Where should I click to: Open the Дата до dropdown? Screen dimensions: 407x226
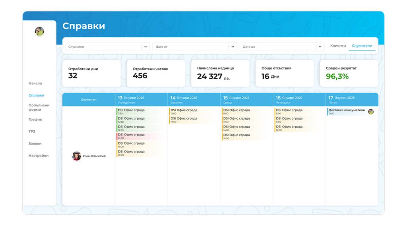pyautogui.click(x=282, y=47)
